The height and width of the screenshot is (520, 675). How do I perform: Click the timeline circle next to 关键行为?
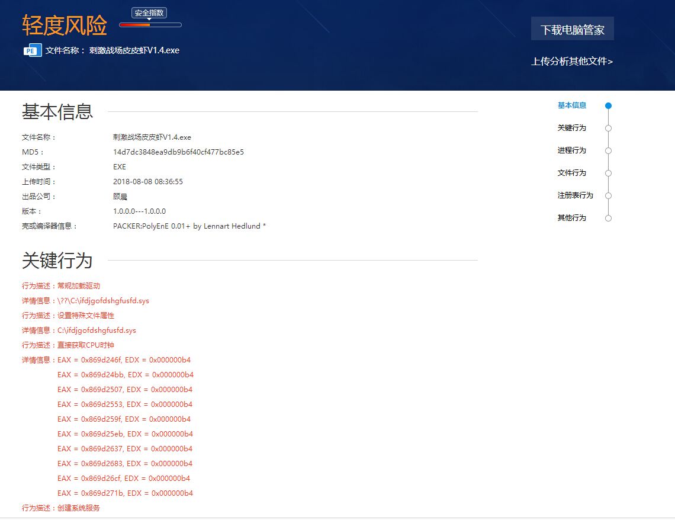point(608,129)
